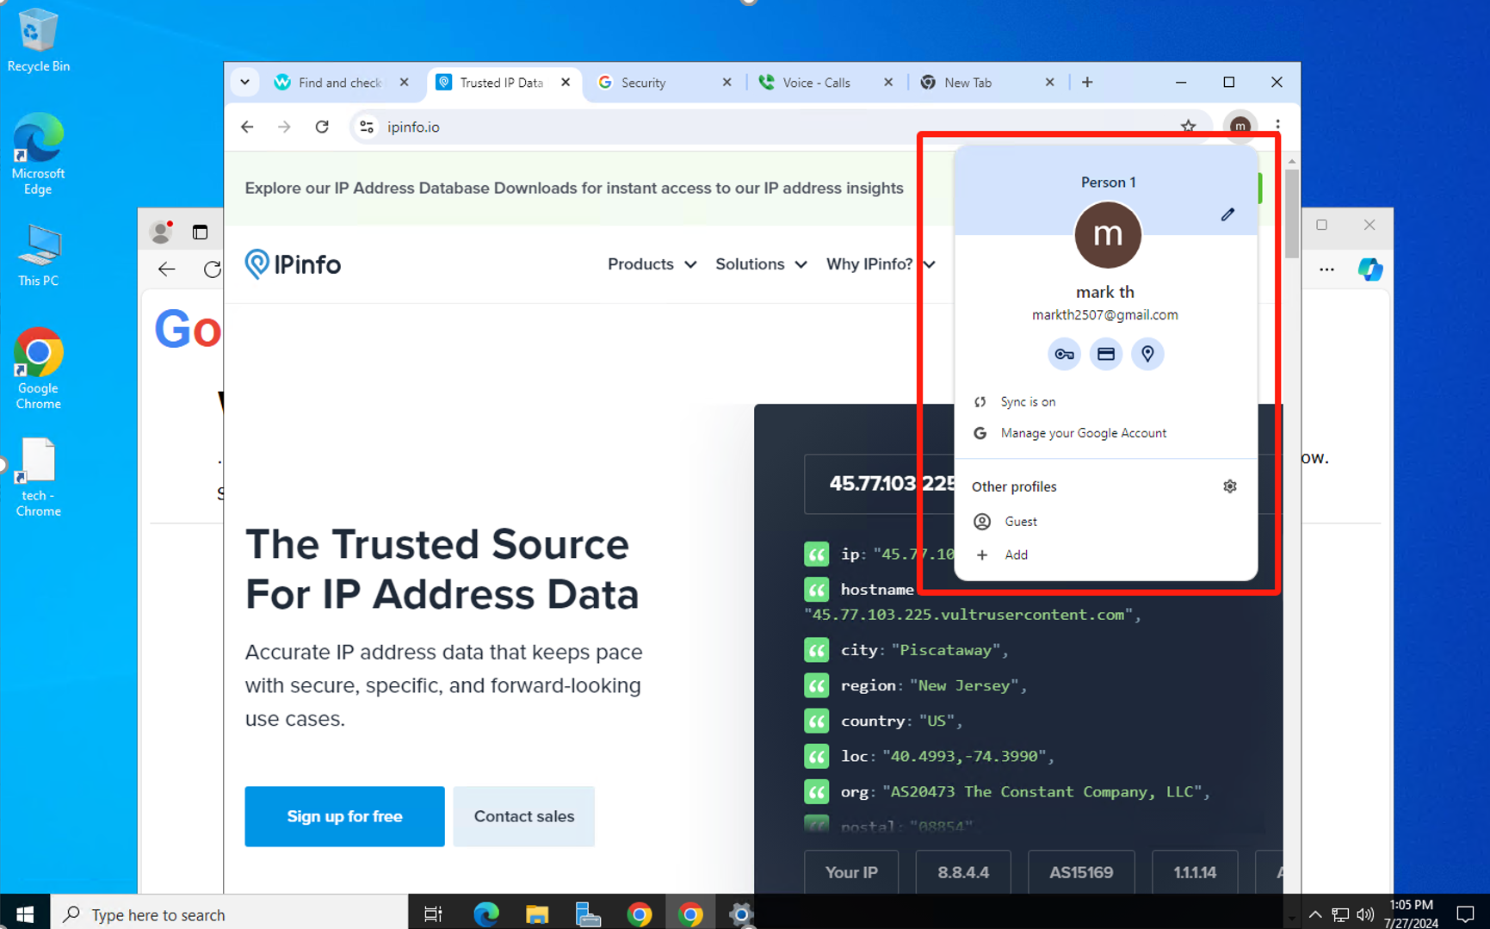Open Recycle Bin desktop icon
Screen dimensions: 1490x929
[x=38, y=40]
